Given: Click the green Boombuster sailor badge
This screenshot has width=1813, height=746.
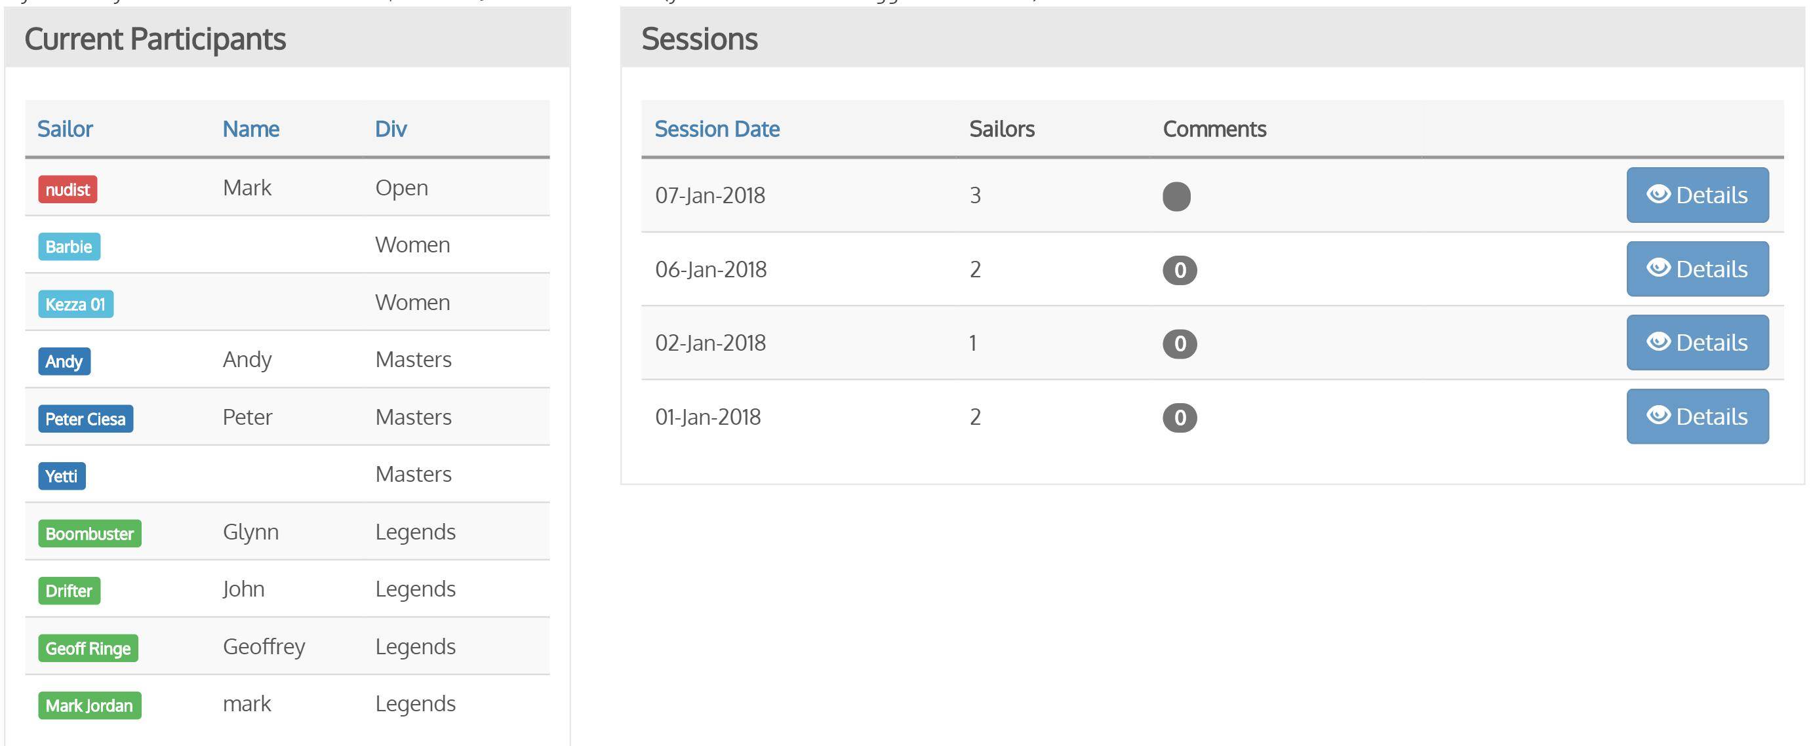Looking at the screenshot, I should [89, 534].
